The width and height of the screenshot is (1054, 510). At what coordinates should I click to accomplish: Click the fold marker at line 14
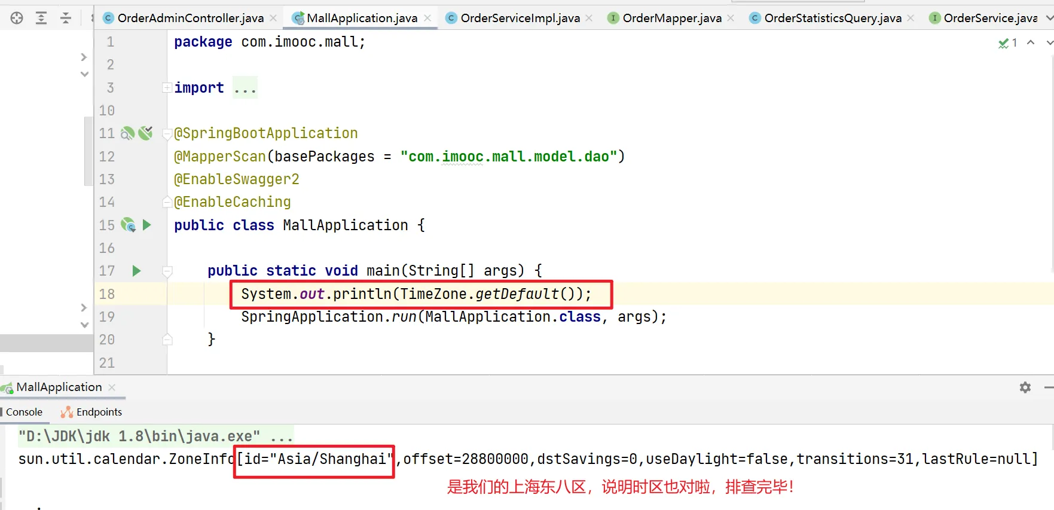click(167, 202)
